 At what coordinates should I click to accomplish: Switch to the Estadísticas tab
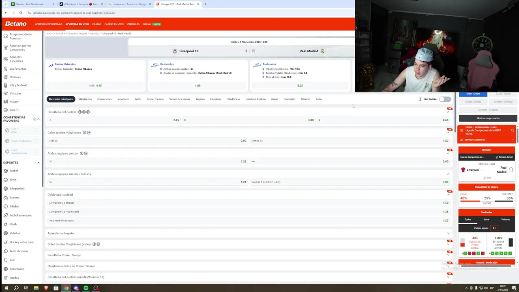click(233, 99)
